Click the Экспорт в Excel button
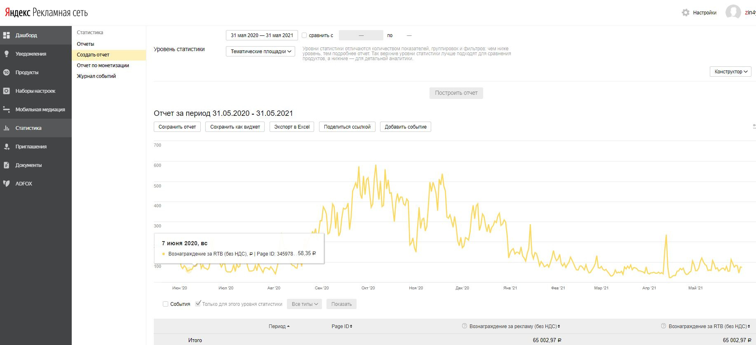Screen dimensions: 756x345 (292, 127)
